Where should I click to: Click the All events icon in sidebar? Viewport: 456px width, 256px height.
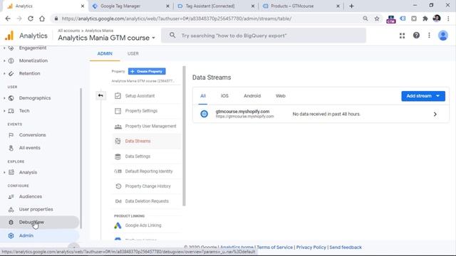tap(11, 148)
